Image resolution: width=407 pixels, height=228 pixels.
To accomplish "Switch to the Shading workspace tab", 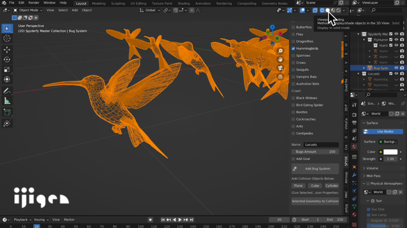I will point(184,4).
